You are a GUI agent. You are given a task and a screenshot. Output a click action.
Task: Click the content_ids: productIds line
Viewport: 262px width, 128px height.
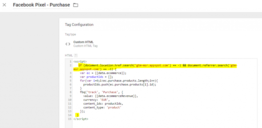[103, 104]
